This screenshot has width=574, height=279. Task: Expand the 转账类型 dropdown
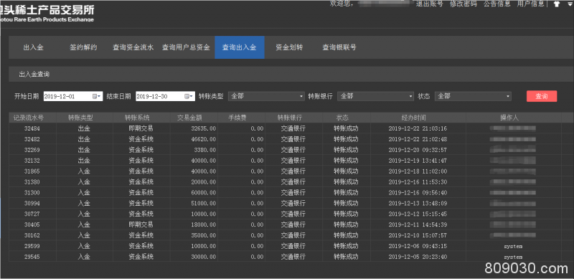[266, 96]
